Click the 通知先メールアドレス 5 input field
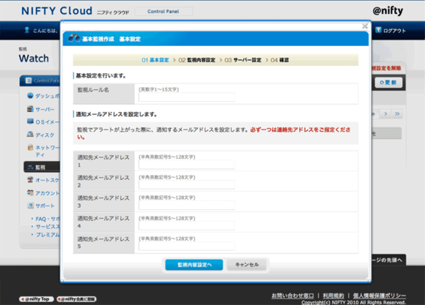The image size is (425, 305). 186,246
